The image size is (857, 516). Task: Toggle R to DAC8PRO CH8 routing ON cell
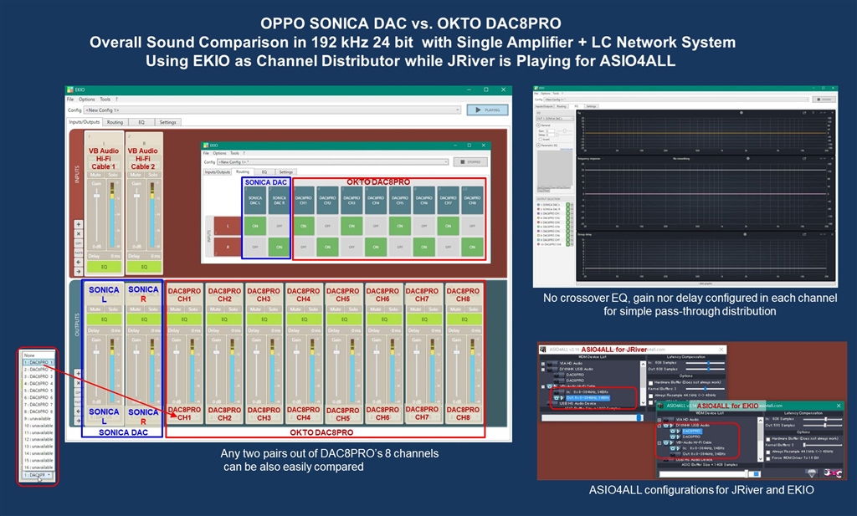[472, 247]
